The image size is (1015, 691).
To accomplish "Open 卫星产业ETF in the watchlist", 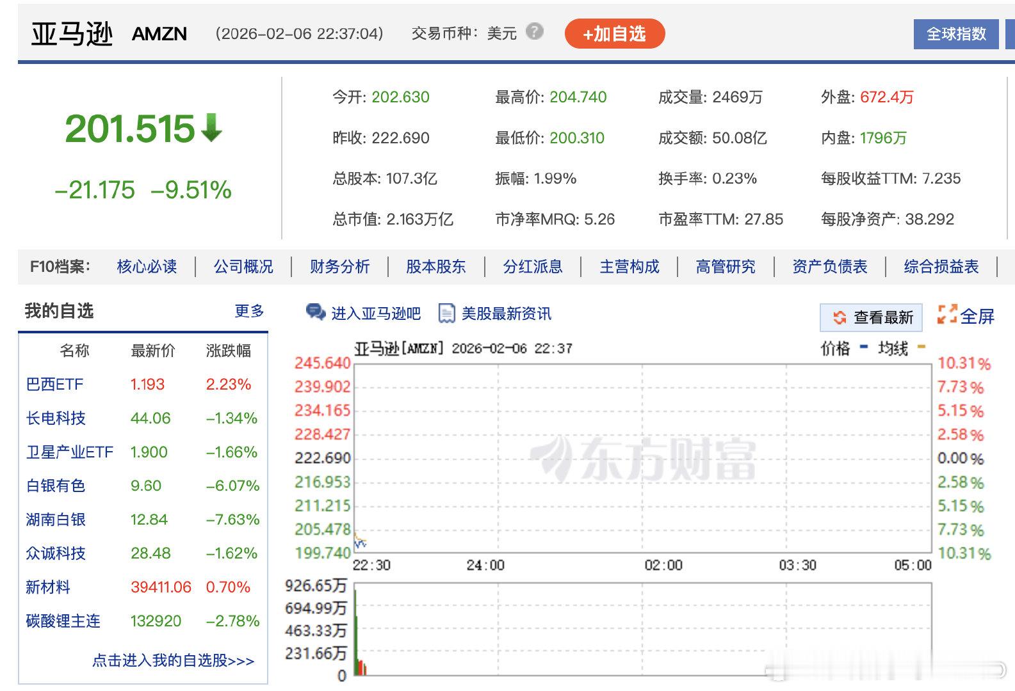I will pos(70,452).
